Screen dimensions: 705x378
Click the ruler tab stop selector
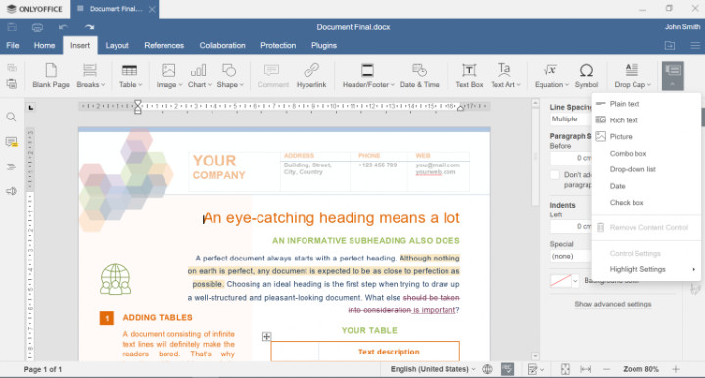(x=30, y=108)
